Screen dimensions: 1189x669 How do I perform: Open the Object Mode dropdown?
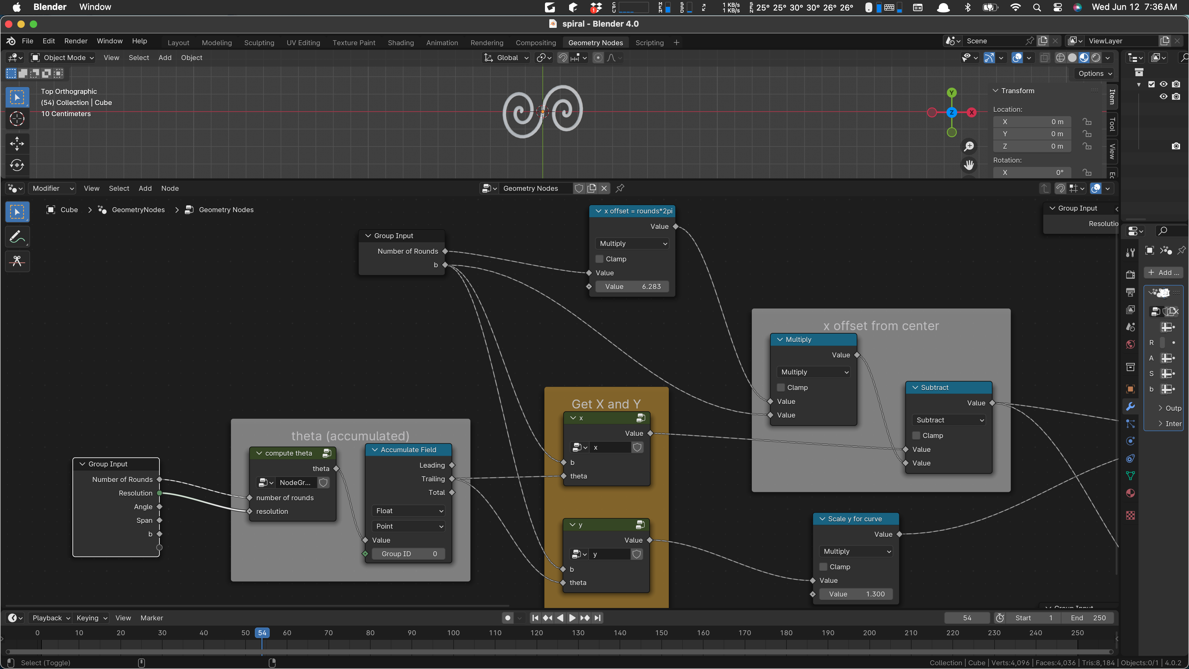(62, 58)
